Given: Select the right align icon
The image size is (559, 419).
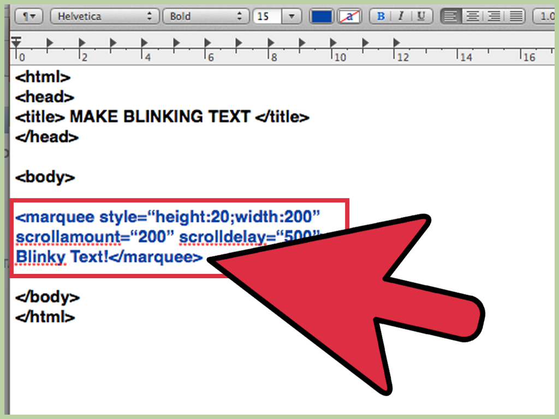Looking at the screenshot, I should tap(494, 16).
